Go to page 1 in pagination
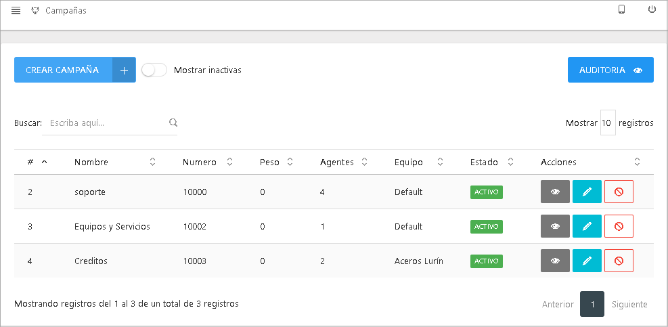 [592, 304]
